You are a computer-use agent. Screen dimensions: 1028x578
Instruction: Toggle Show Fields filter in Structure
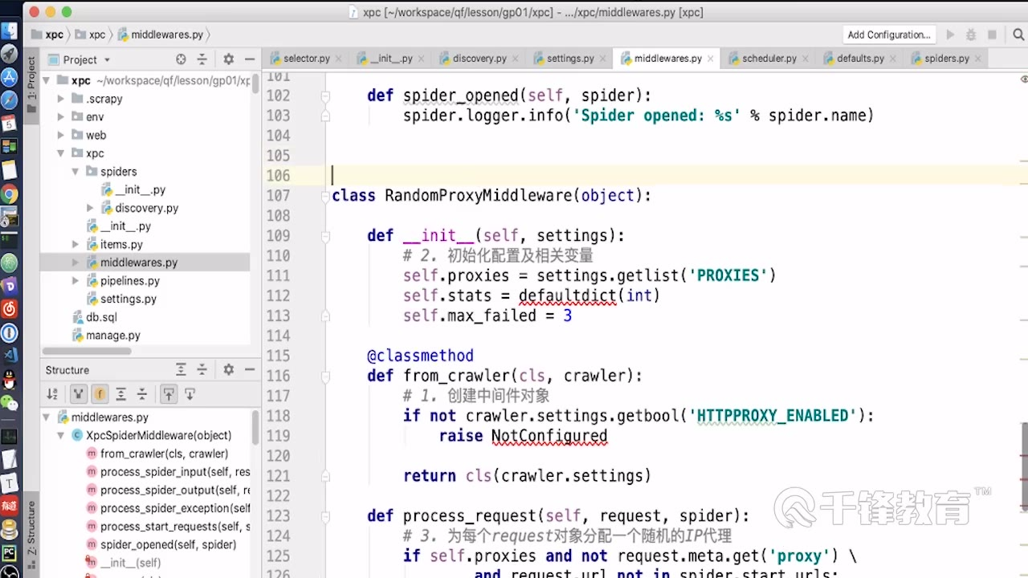[100, 394]
